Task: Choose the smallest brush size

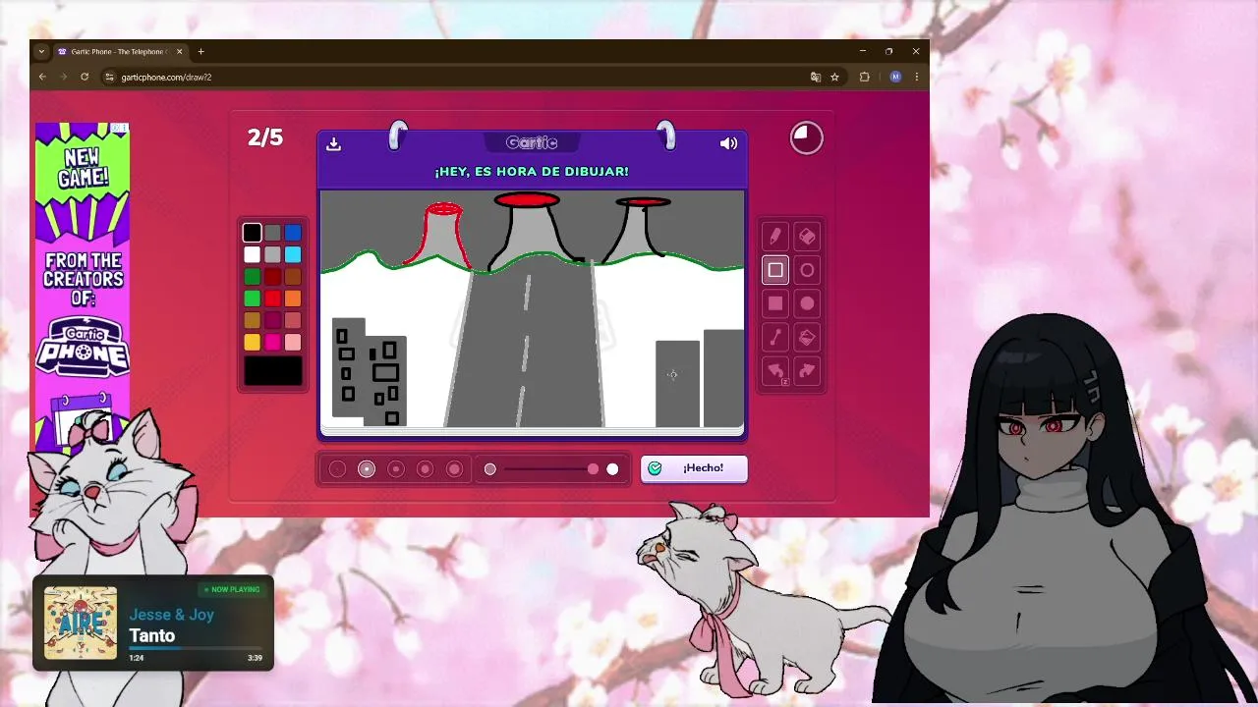Action: (x=337, y=469)
